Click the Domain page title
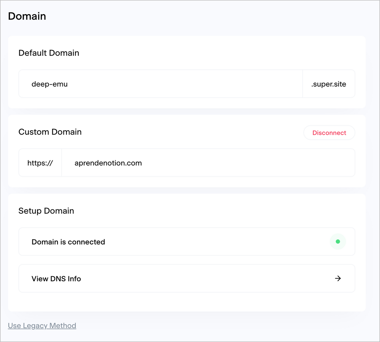The height and width of the screenshot is (342, 380). 27,16
